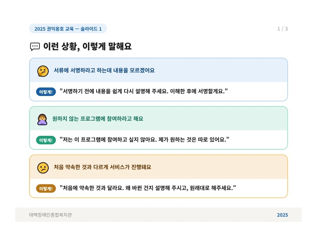
Task: Click the thinking face emoji
Action: pos(43,71)
